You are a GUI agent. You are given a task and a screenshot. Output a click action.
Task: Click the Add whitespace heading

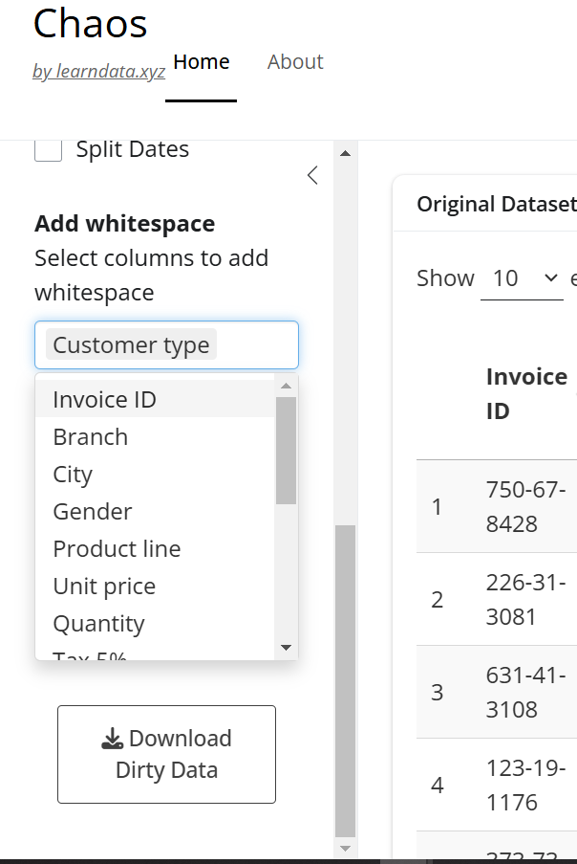click(125, 224)
